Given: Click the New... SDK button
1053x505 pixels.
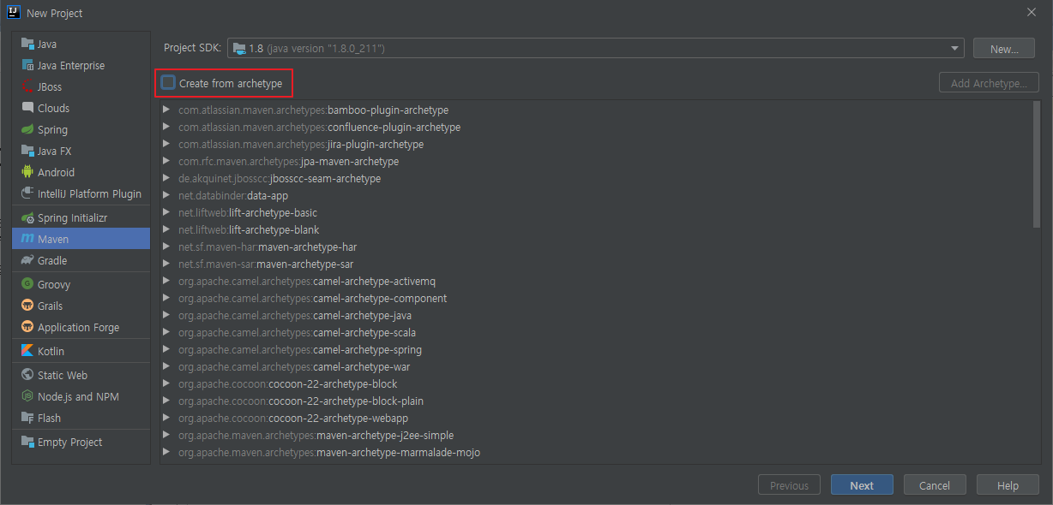Looking at the screenshot, I should click(1004, 49).
